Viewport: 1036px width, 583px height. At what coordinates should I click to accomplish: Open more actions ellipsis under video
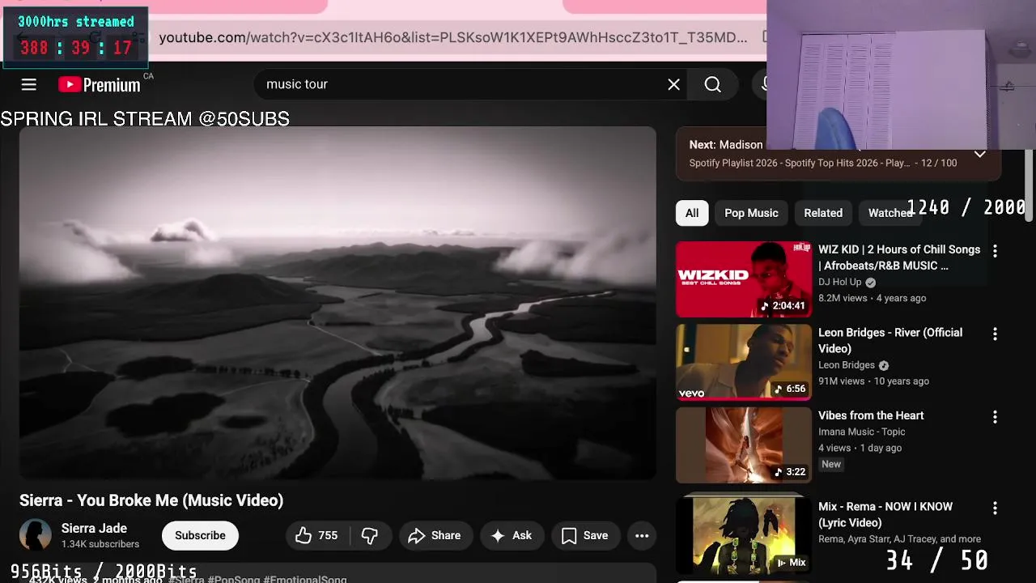pyautogui.click(x=642, y=535)
